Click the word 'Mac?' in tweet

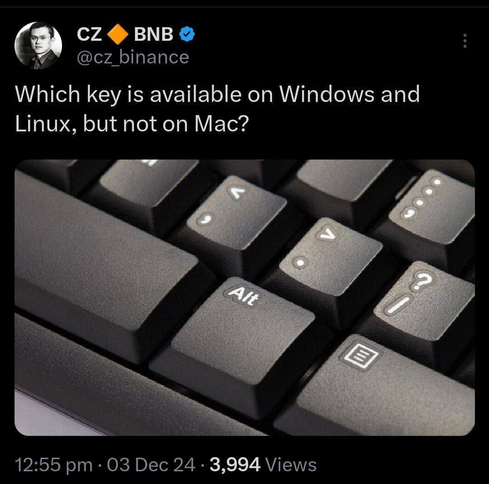pos(222,124)
